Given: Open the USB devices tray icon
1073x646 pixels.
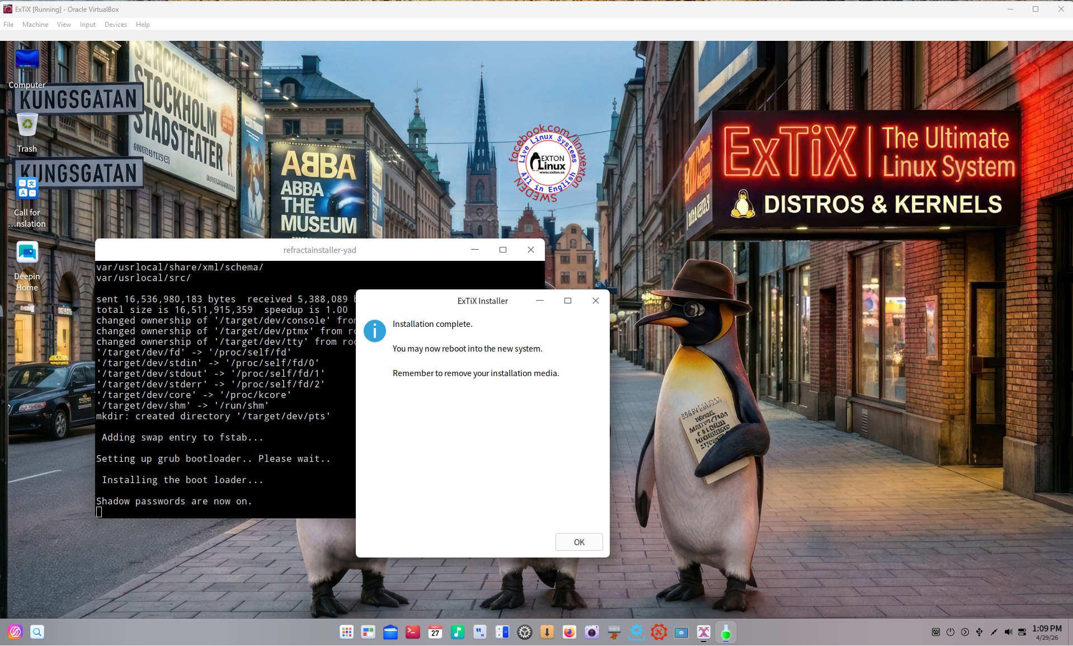Looking at the screenshot, I should (x=980, y=632).
